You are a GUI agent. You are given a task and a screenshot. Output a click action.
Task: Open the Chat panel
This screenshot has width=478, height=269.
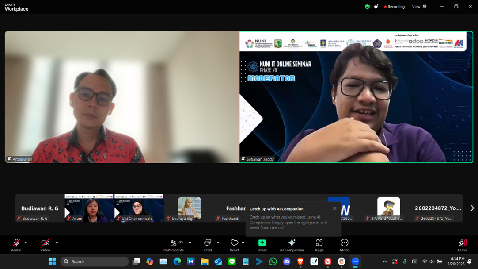coord(208,245)
